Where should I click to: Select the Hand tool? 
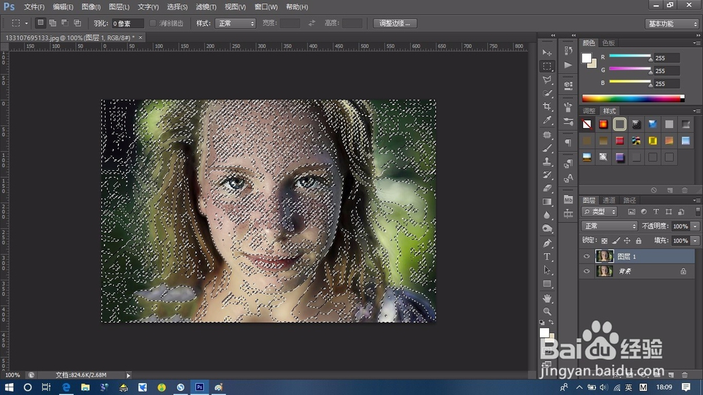point(547,298)
